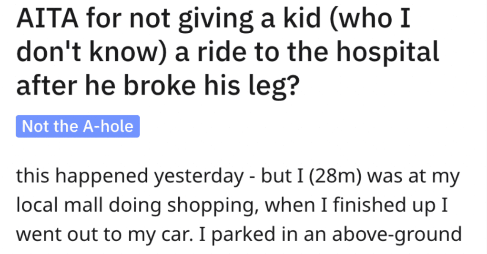Click 'local mall' in the post body
This screenshot has width=487, height=254.
(x=59, y=205)
